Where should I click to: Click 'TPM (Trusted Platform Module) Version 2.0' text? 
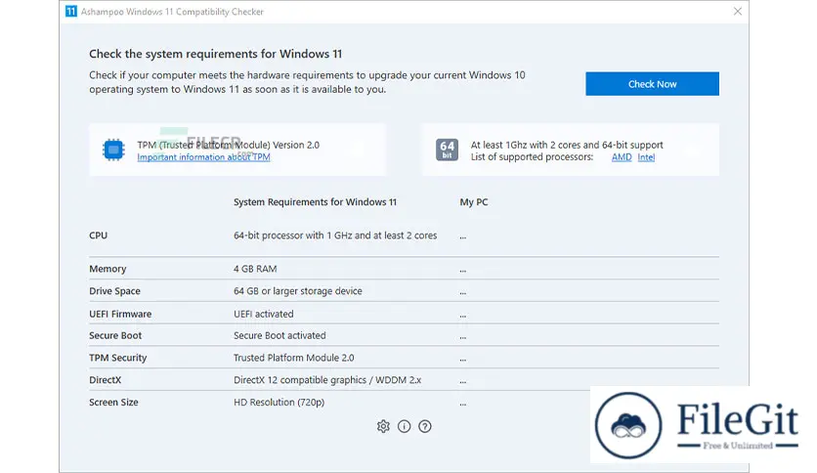(x=229, y=145)
